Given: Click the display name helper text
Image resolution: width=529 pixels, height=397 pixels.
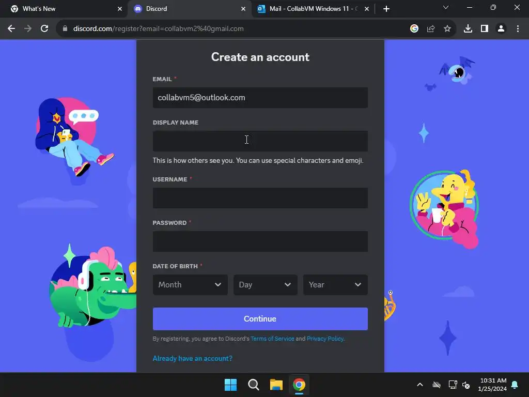Looking at the screenshot, I should click(x=258, y=161).
